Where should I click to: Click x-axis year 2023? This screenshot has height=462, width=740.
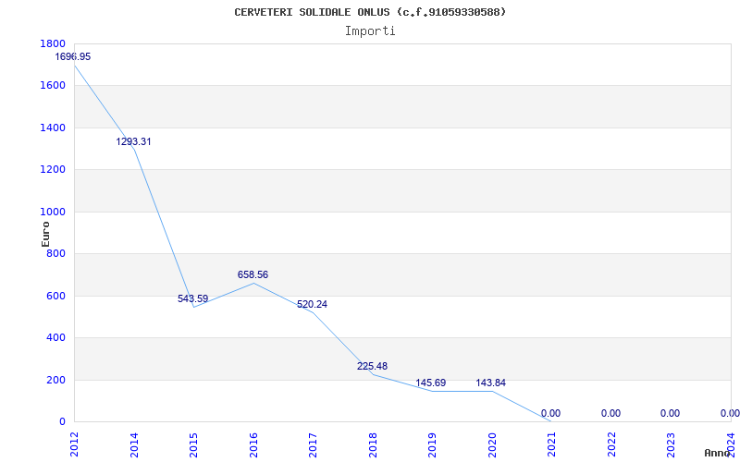[672, 444]
